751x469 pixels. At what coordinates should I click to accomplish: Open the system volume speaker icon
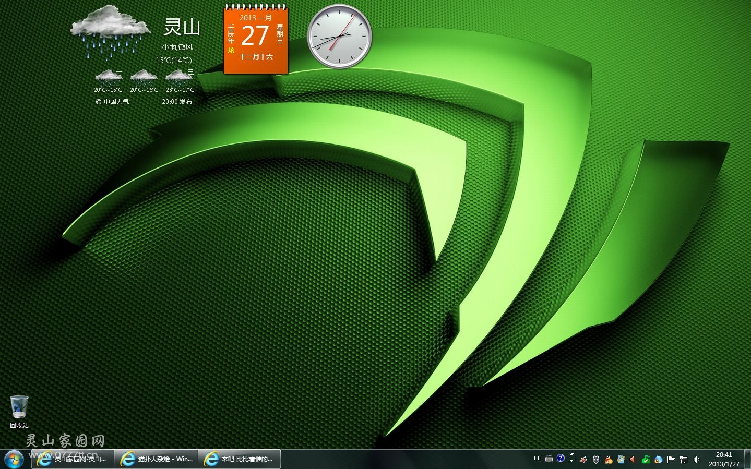click(696, 460)
